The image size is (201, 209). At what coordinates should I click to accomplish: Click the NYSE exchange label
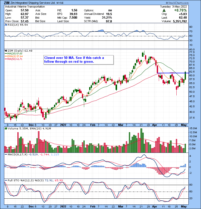[60, 3]
